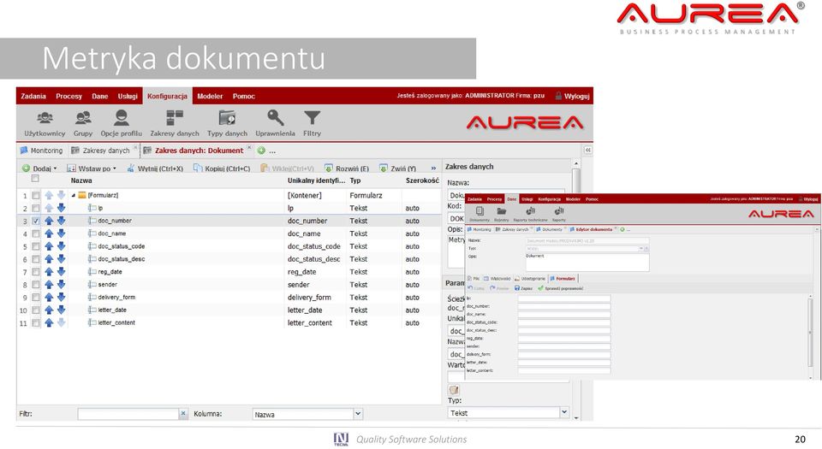Close the Zakres danych: Dokument tab
Viewport: 822px width, 449px height.
coord(249,148)
